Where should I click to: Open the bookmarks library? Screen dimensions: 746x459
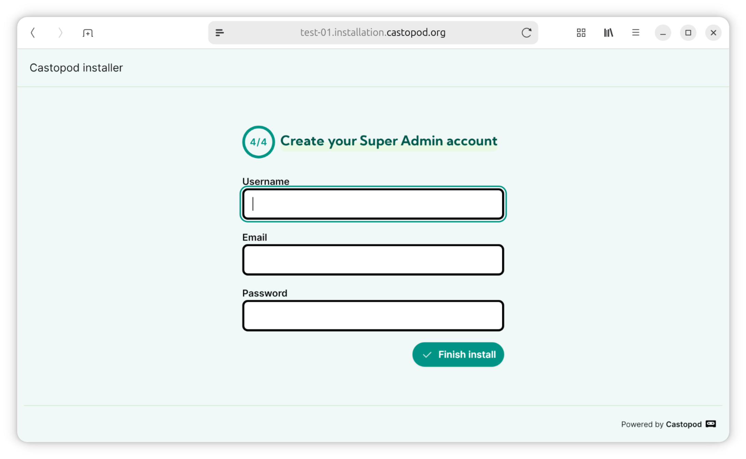tap(609, 33)
